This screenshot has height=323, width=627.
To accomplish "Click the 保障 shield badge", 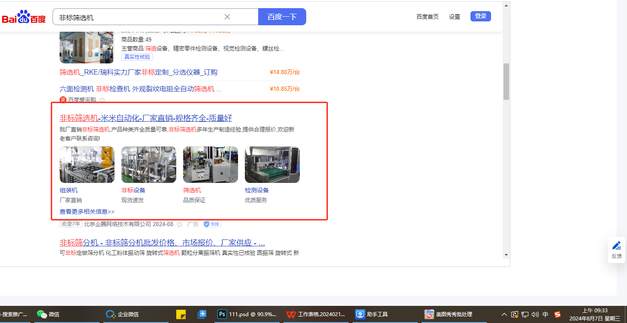I will coord(212,224).
